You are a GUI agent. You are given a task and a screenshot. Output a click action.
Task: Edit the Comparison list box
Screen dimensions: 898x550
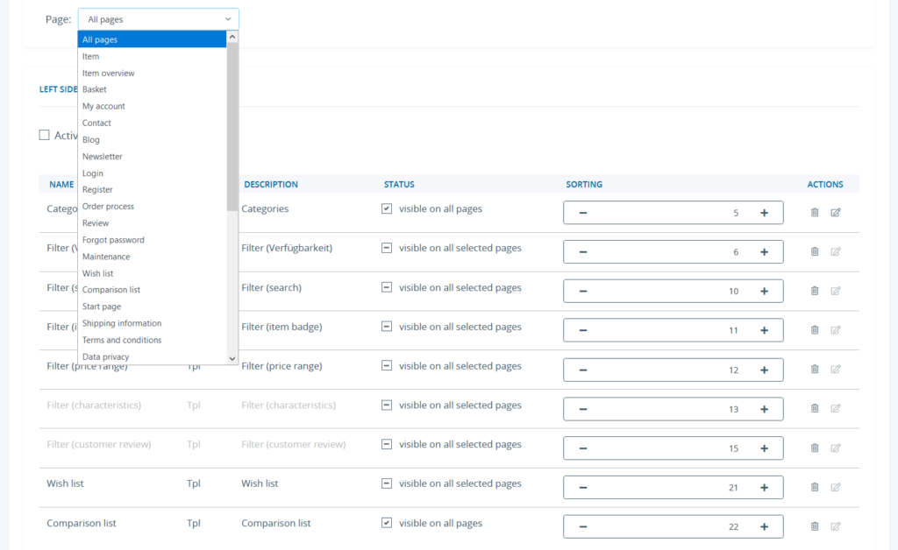pyautogui.click(x=835, y=526)
